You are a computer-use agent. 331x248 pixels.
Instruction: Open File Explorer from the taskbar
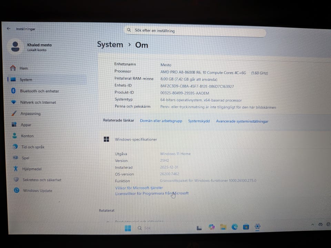223,227
